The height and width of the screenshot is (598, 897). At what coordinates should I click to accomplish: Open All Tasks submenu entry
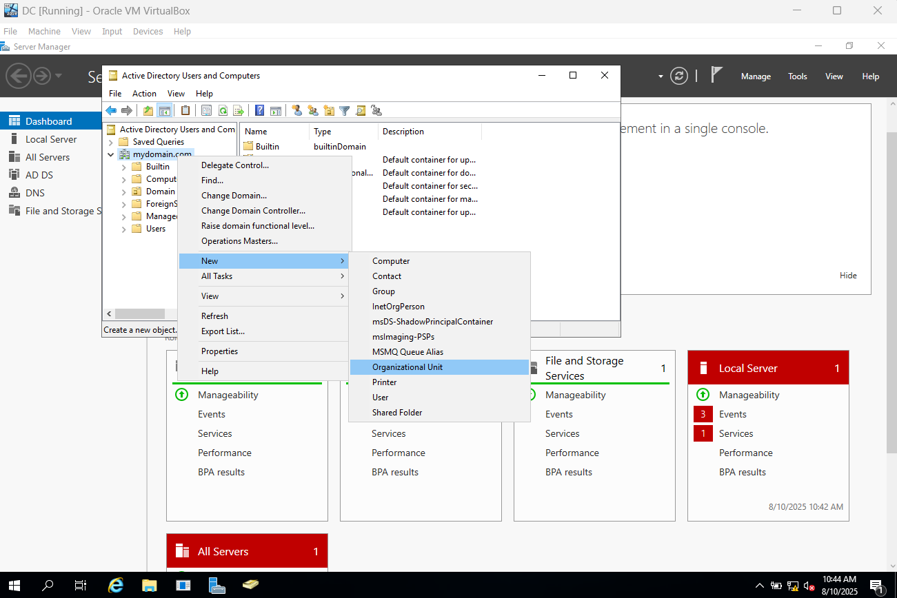pos(263,276)
